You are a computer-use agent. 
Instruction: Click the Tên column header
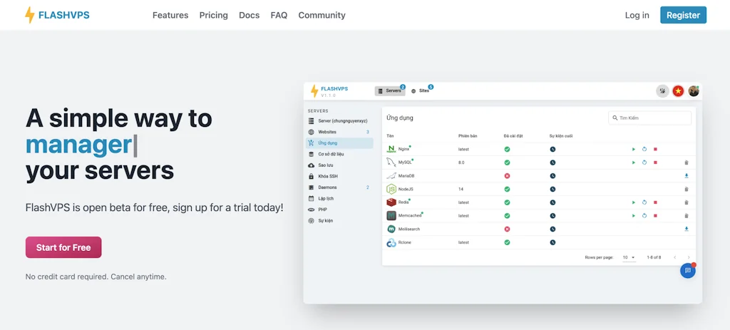tap(390, 136)
